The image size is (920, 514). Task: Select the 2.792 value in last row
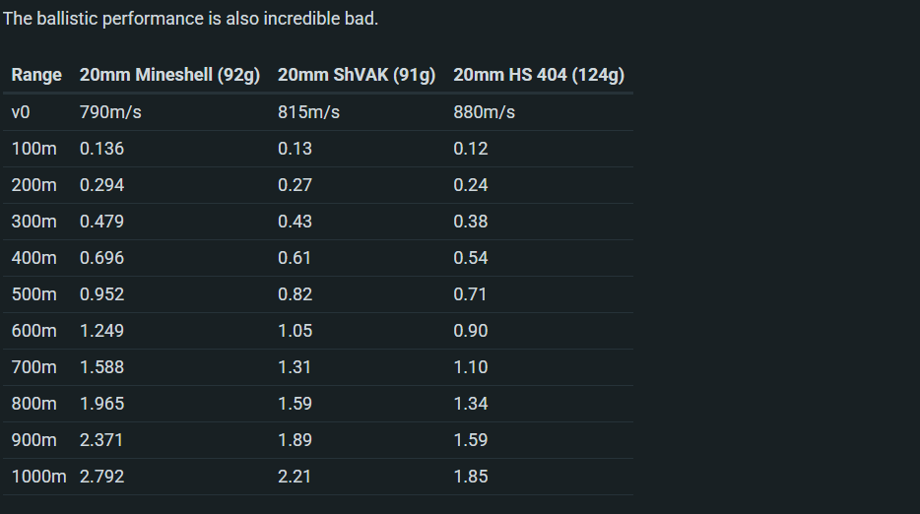[101, 477]
